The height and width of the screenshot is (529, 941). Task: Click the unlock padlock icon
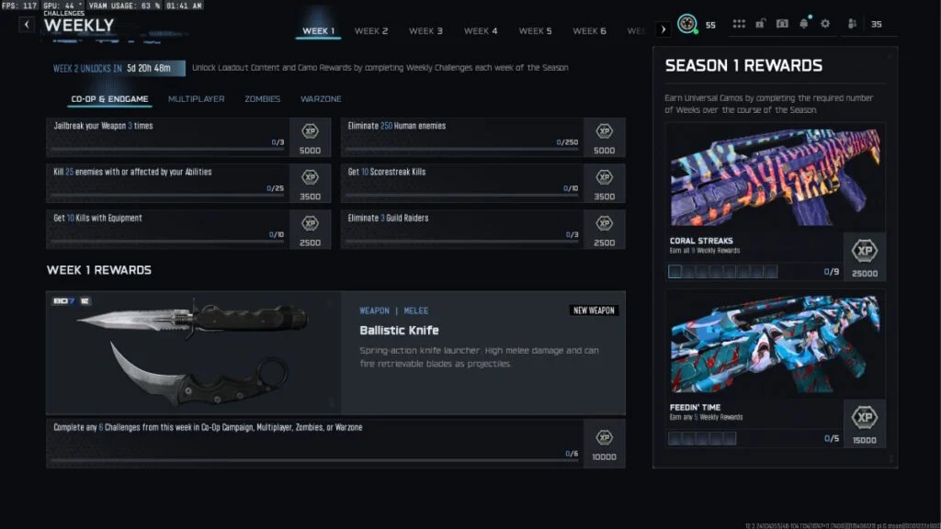point(761,24)
